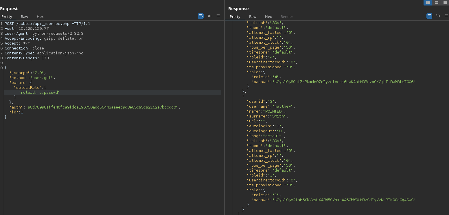This screenshot has width=449, height=215.
Task: Switch to Response Pretty tab
Action: (x=235, y=16)
